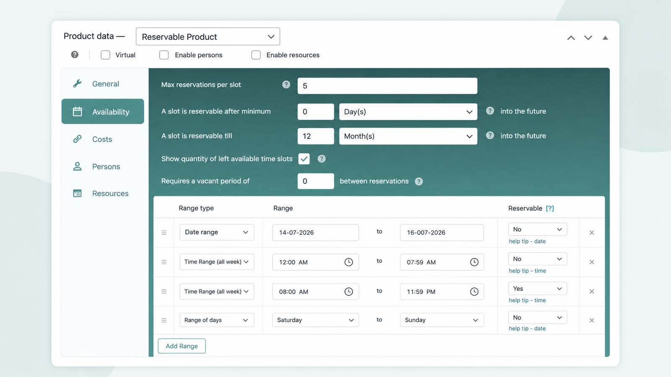Open the Range of days type dropdown

click(x=217, y=320)
